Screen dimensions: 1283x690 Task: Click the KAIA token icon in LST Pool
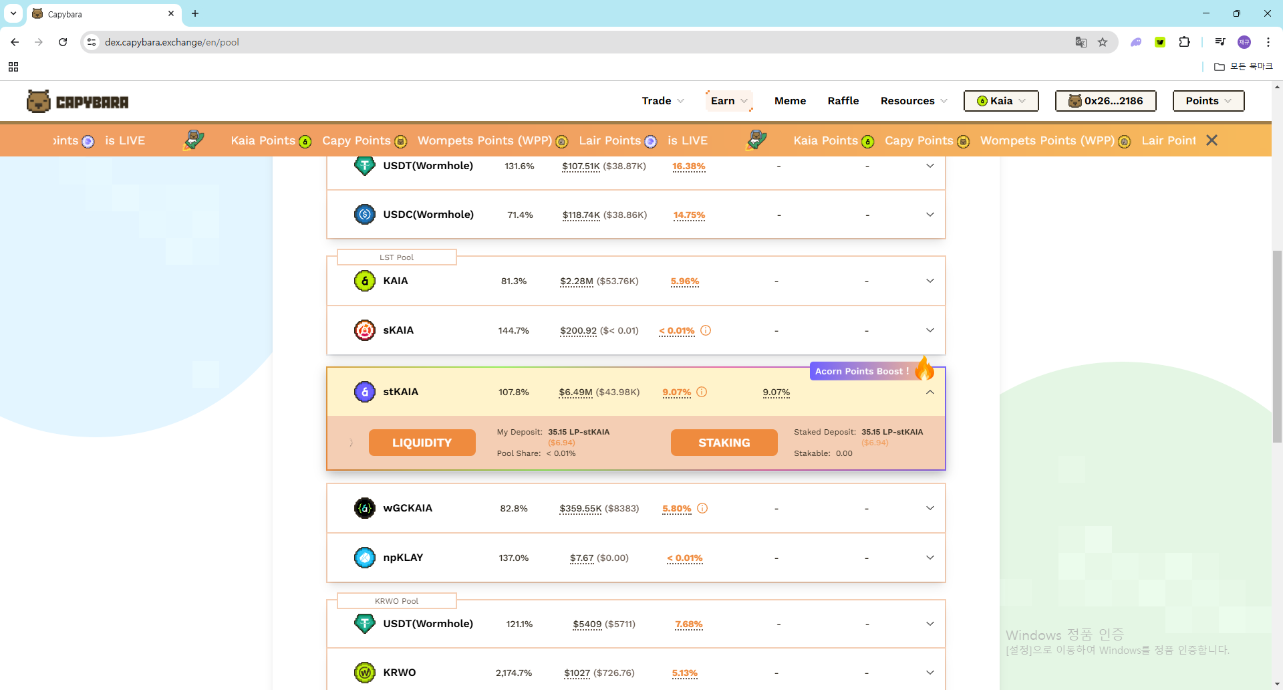[x=364, y=281]
